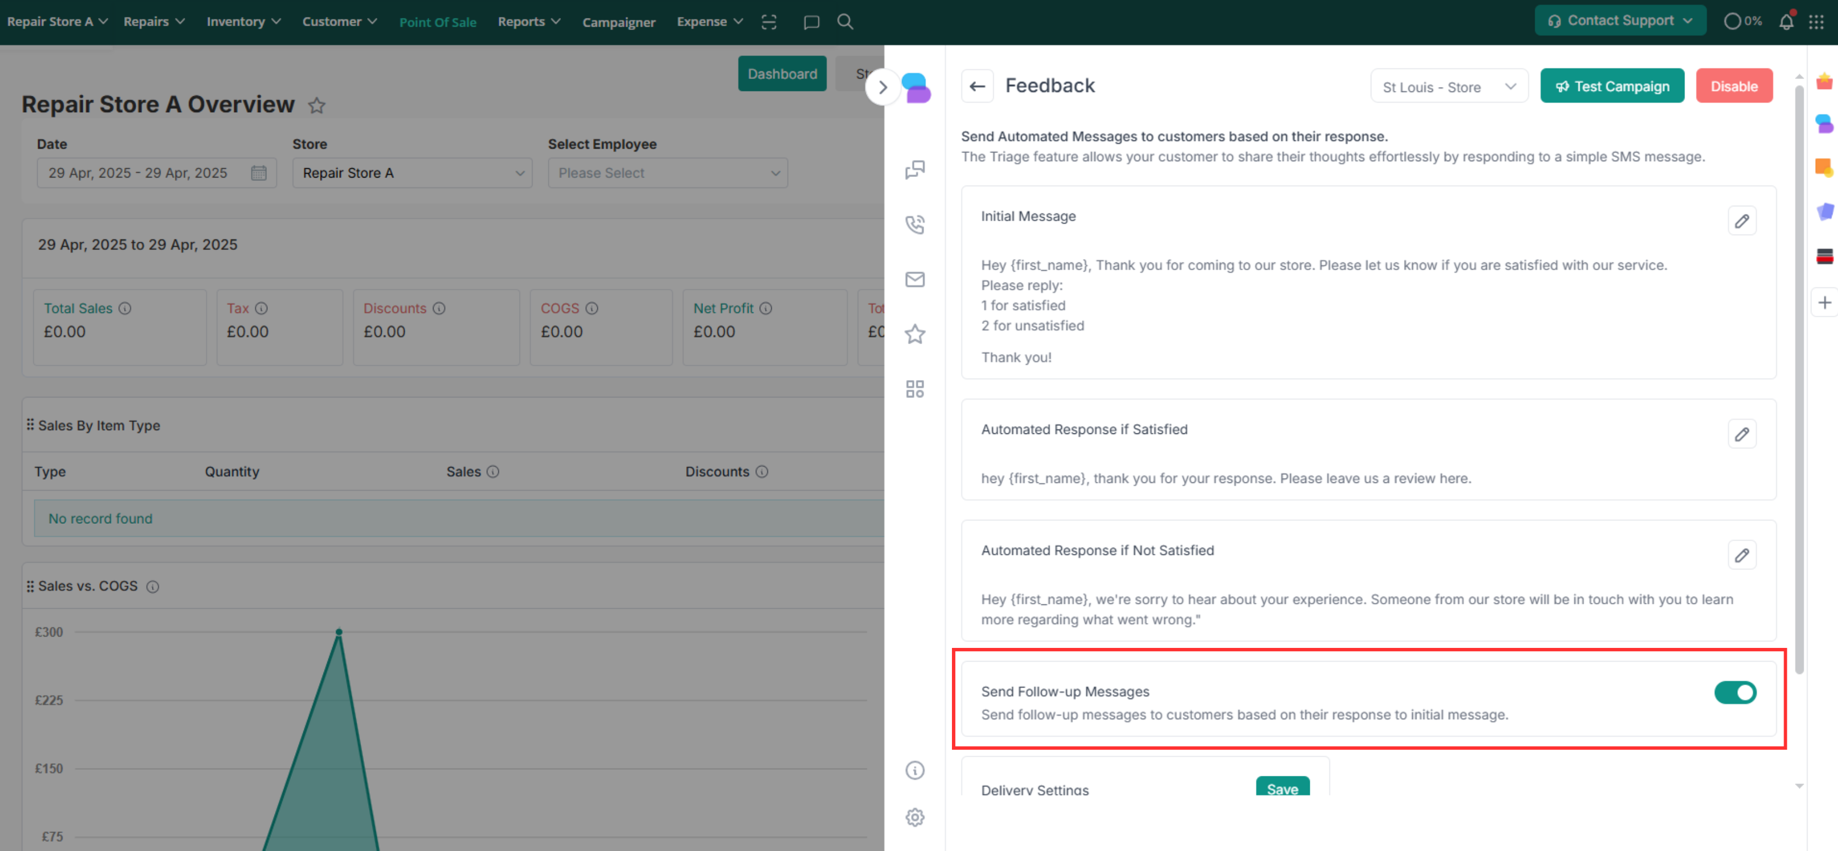Open notifications bell icon
This screenshot has width=1838, height=851.
click(x=1785, y=21)
